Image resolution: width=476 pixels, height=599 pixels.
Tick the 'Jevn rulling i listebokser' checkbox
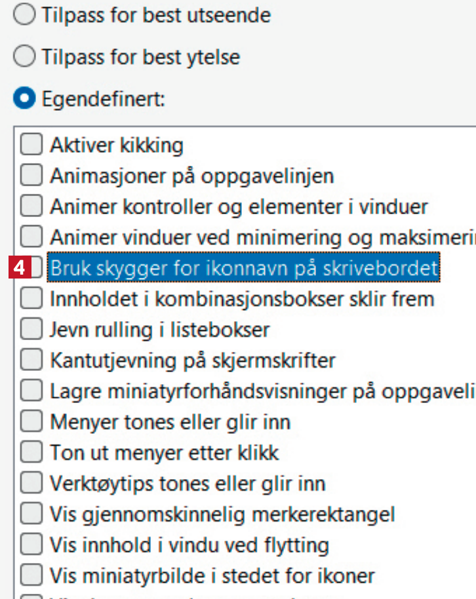31,329
